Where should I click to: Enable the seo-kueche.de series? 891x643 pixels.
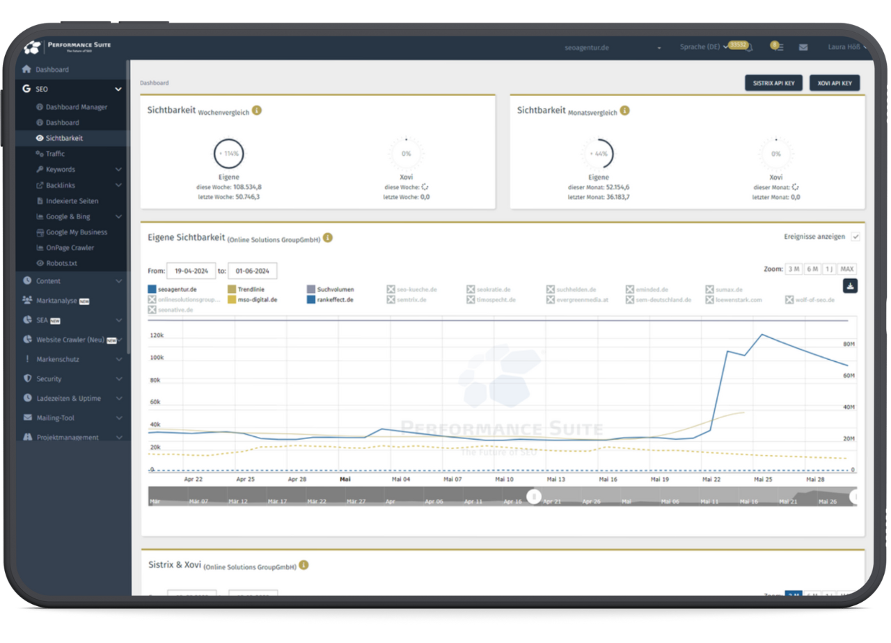(412, 289)
